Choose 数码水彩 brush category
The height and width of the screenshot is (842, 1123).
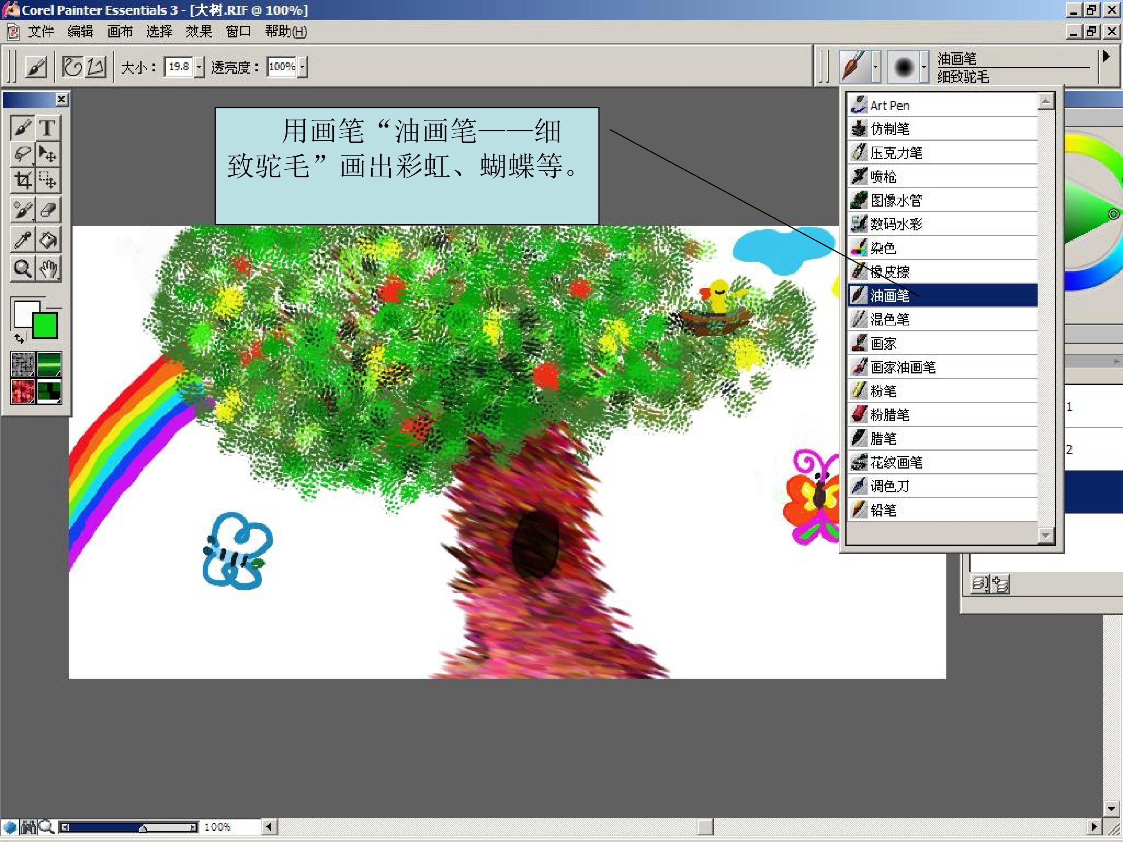[x=943, y=224]
